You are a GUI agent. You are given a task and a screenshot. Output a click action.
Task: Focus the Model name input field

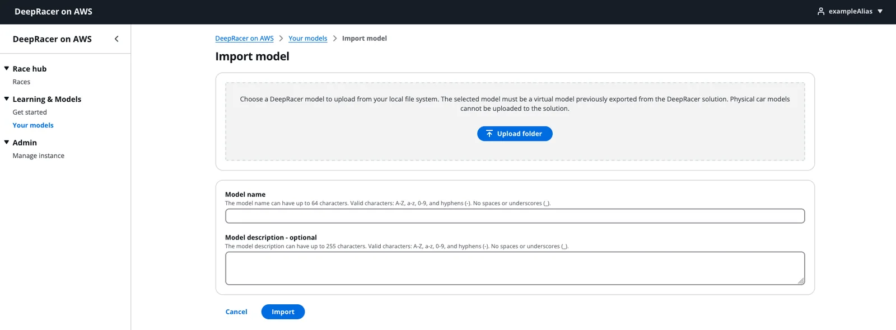(515, 216)
